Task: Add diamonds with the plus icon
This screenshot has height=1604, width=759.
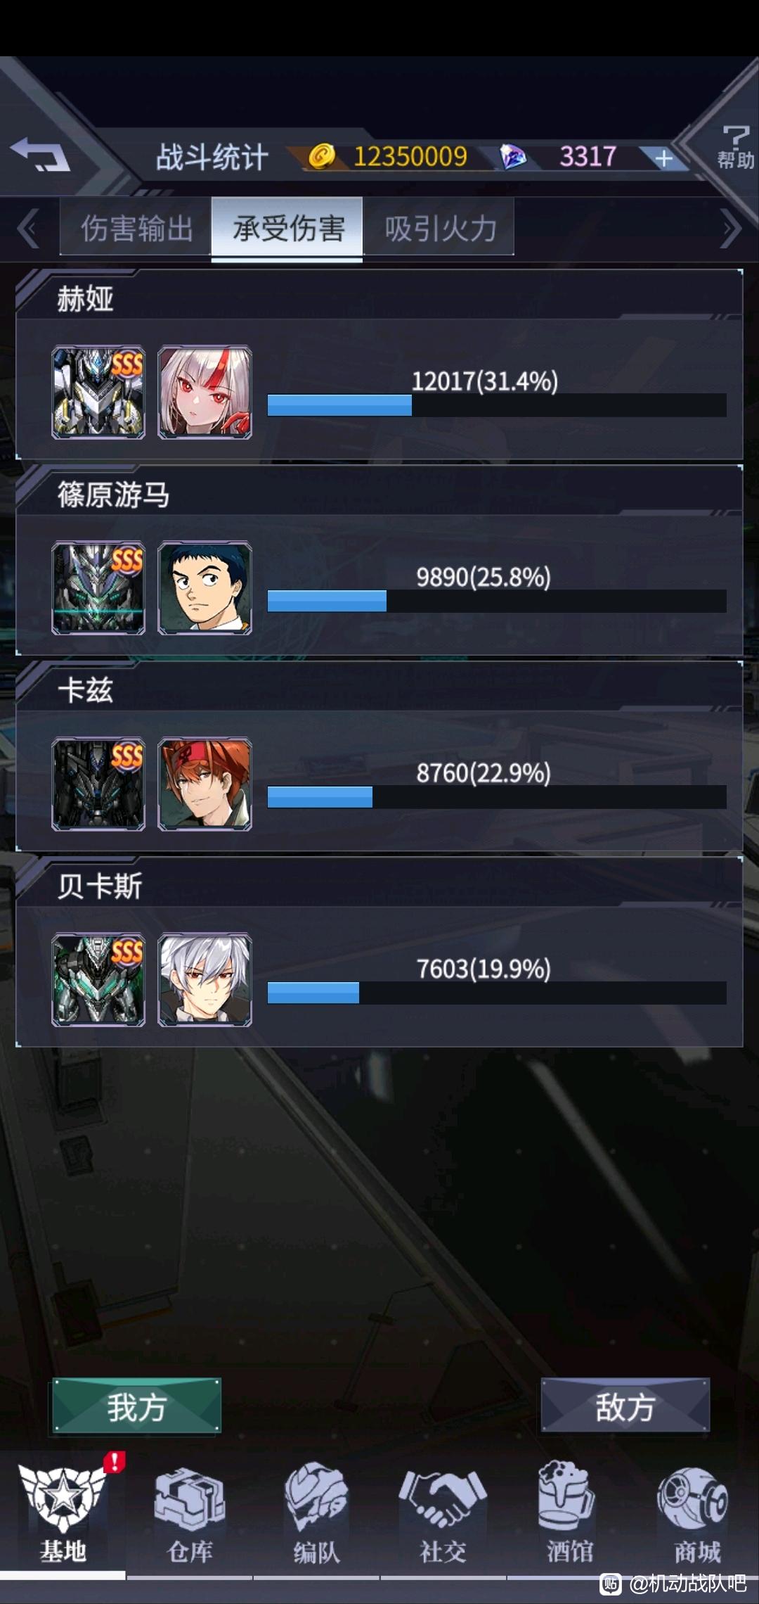Action: [x=663, y=158]
